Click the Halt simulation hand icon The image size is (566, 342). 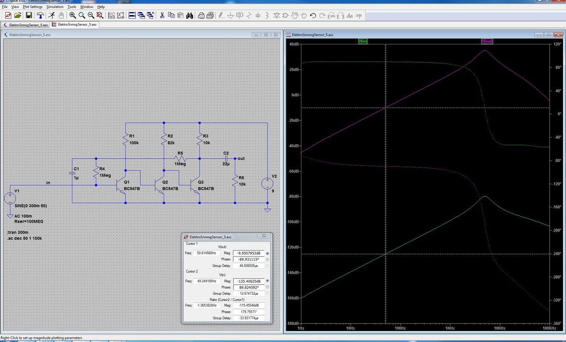pyautogui.click(x=61, y=15)
